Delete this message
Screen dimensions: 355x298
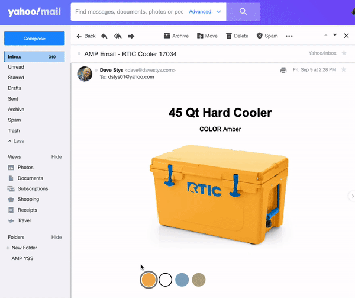pyautogui.click(x=237, y=36)
